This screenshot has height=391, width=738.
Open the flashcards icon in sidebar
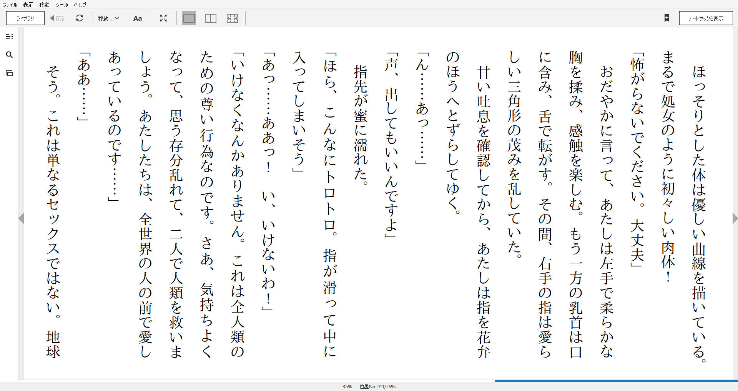coord(9,73)
